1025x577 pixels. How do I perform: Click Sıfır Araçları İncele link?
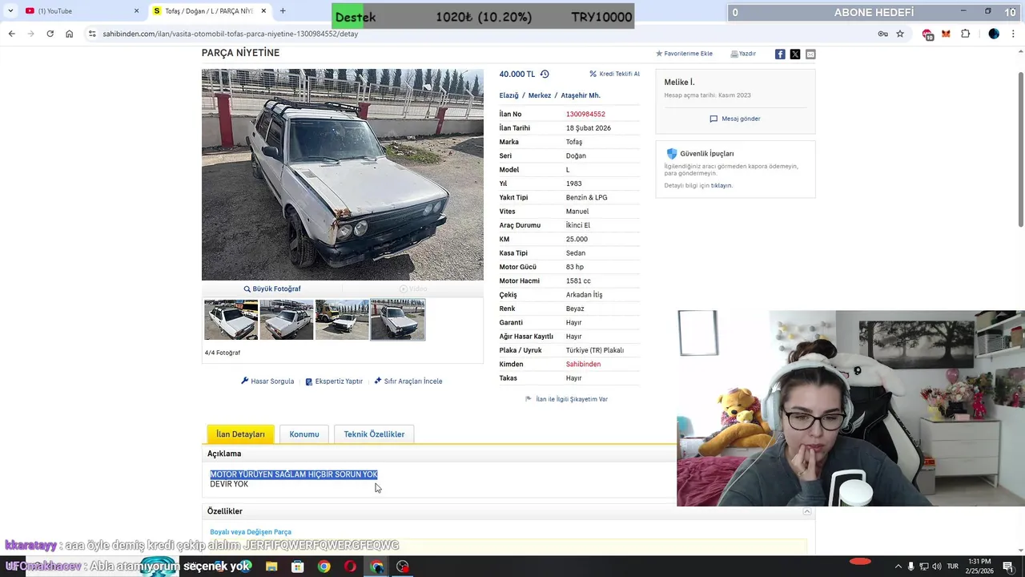408,381
